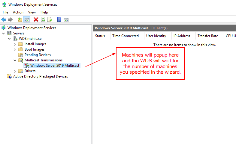Collapse the WDS.mehic.se server node

click(9, 39)
